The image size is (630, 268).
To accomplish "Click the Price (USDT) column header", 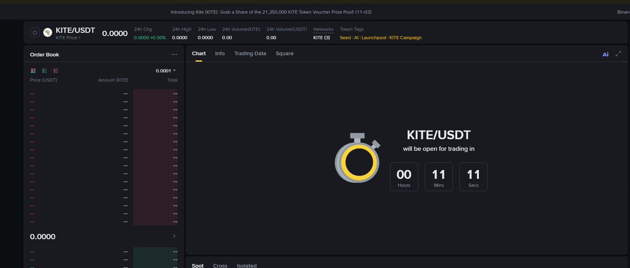I will click(x=44, y=80).
